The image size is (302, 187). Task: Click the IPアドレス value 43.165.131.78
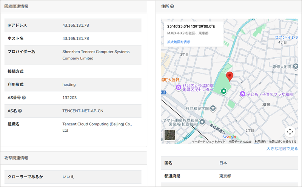coord(75,25)
